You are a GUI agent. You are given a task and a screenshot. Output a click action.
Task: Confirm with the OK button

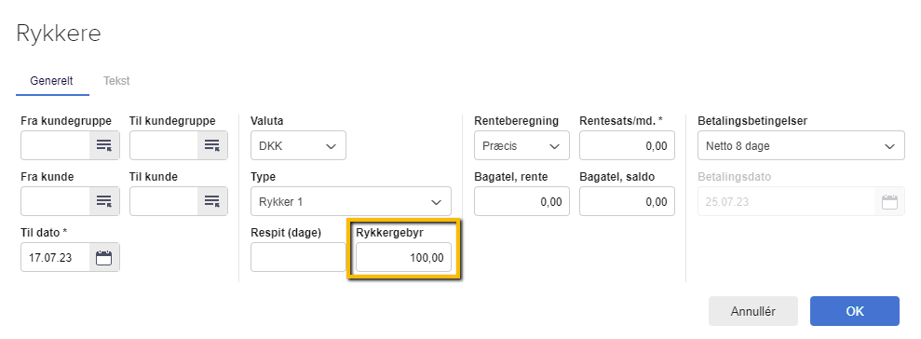[855, 311]
